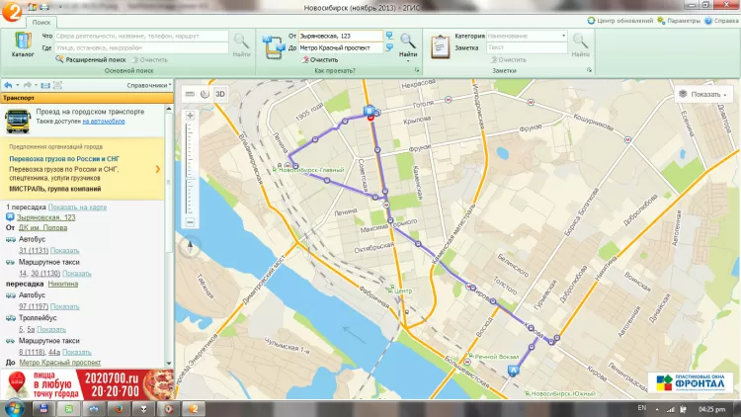This screenshot has height=417, width=741.
Task: Open the Зыряновская, 123 address link
Action: 45,217
